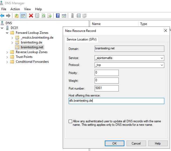Click the server icon in toolbar

pos(72,16)
